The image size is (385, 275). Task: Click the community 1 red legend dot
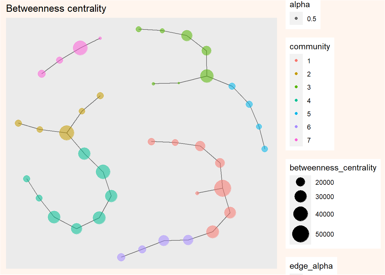click(x=296, y=60)
